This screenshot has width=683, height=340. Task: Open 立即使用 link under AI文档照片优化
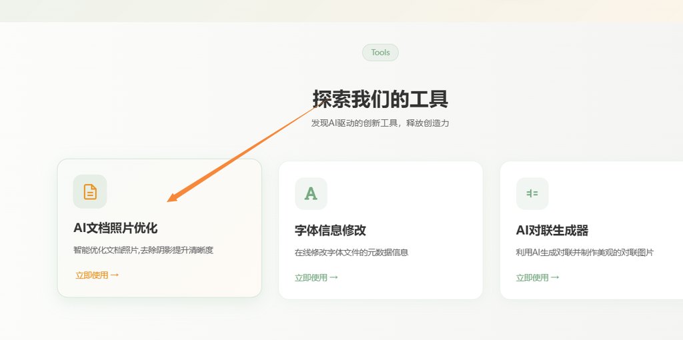[97, 275]
